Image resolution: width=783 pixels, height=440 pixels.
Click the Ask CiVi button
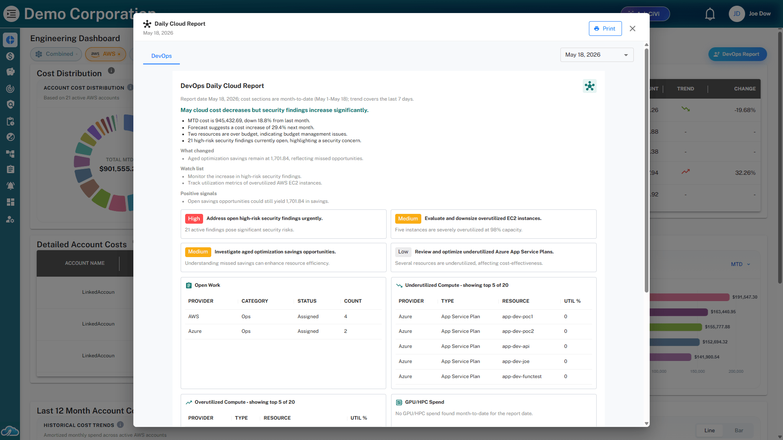click(x=645, y=14)
